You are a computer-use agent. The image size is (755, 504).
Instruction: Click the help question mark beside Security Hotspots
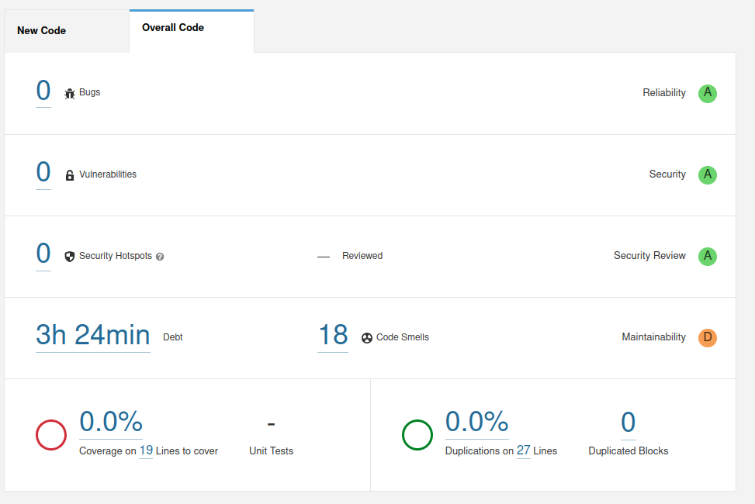[160, 257]
